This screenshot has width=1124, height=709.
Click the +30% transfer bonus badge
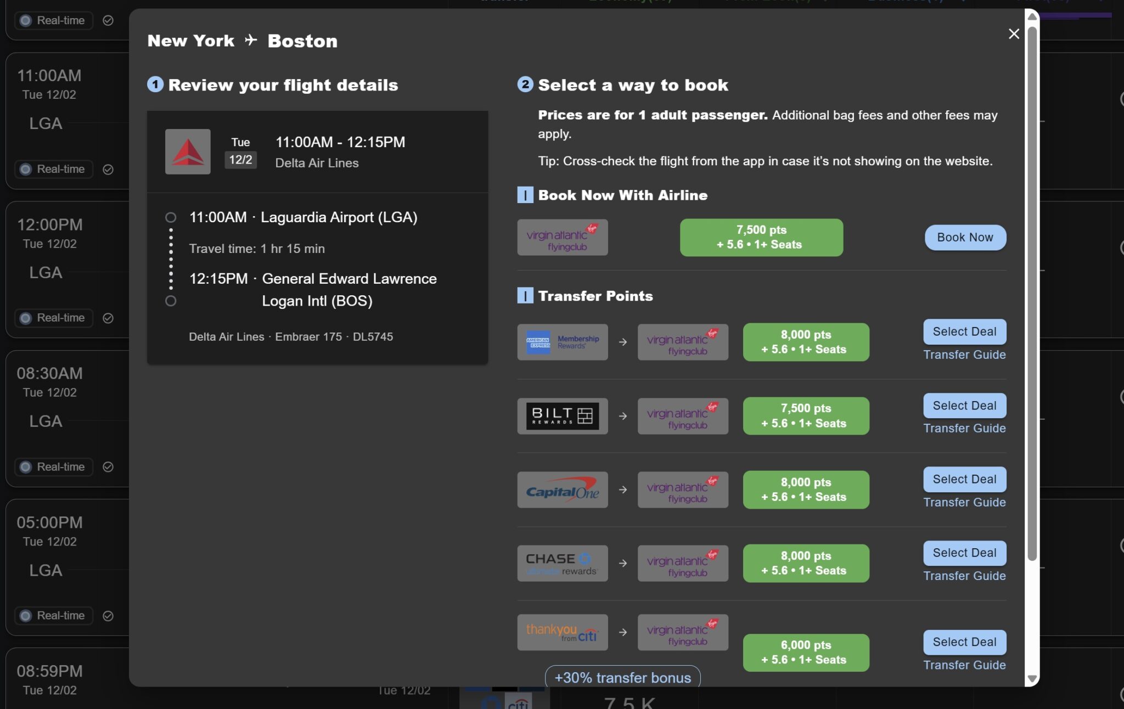pos(622,677)
